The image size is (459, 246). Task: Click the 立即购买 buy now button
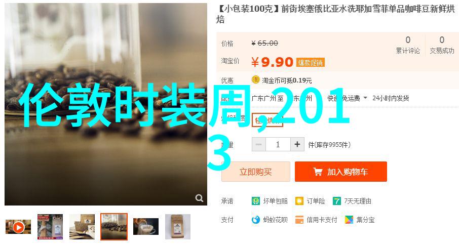(x=256, y=172)
